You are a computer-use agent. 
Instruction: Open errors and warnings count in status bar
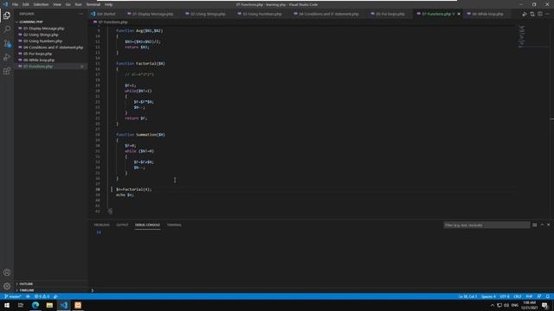42,296
